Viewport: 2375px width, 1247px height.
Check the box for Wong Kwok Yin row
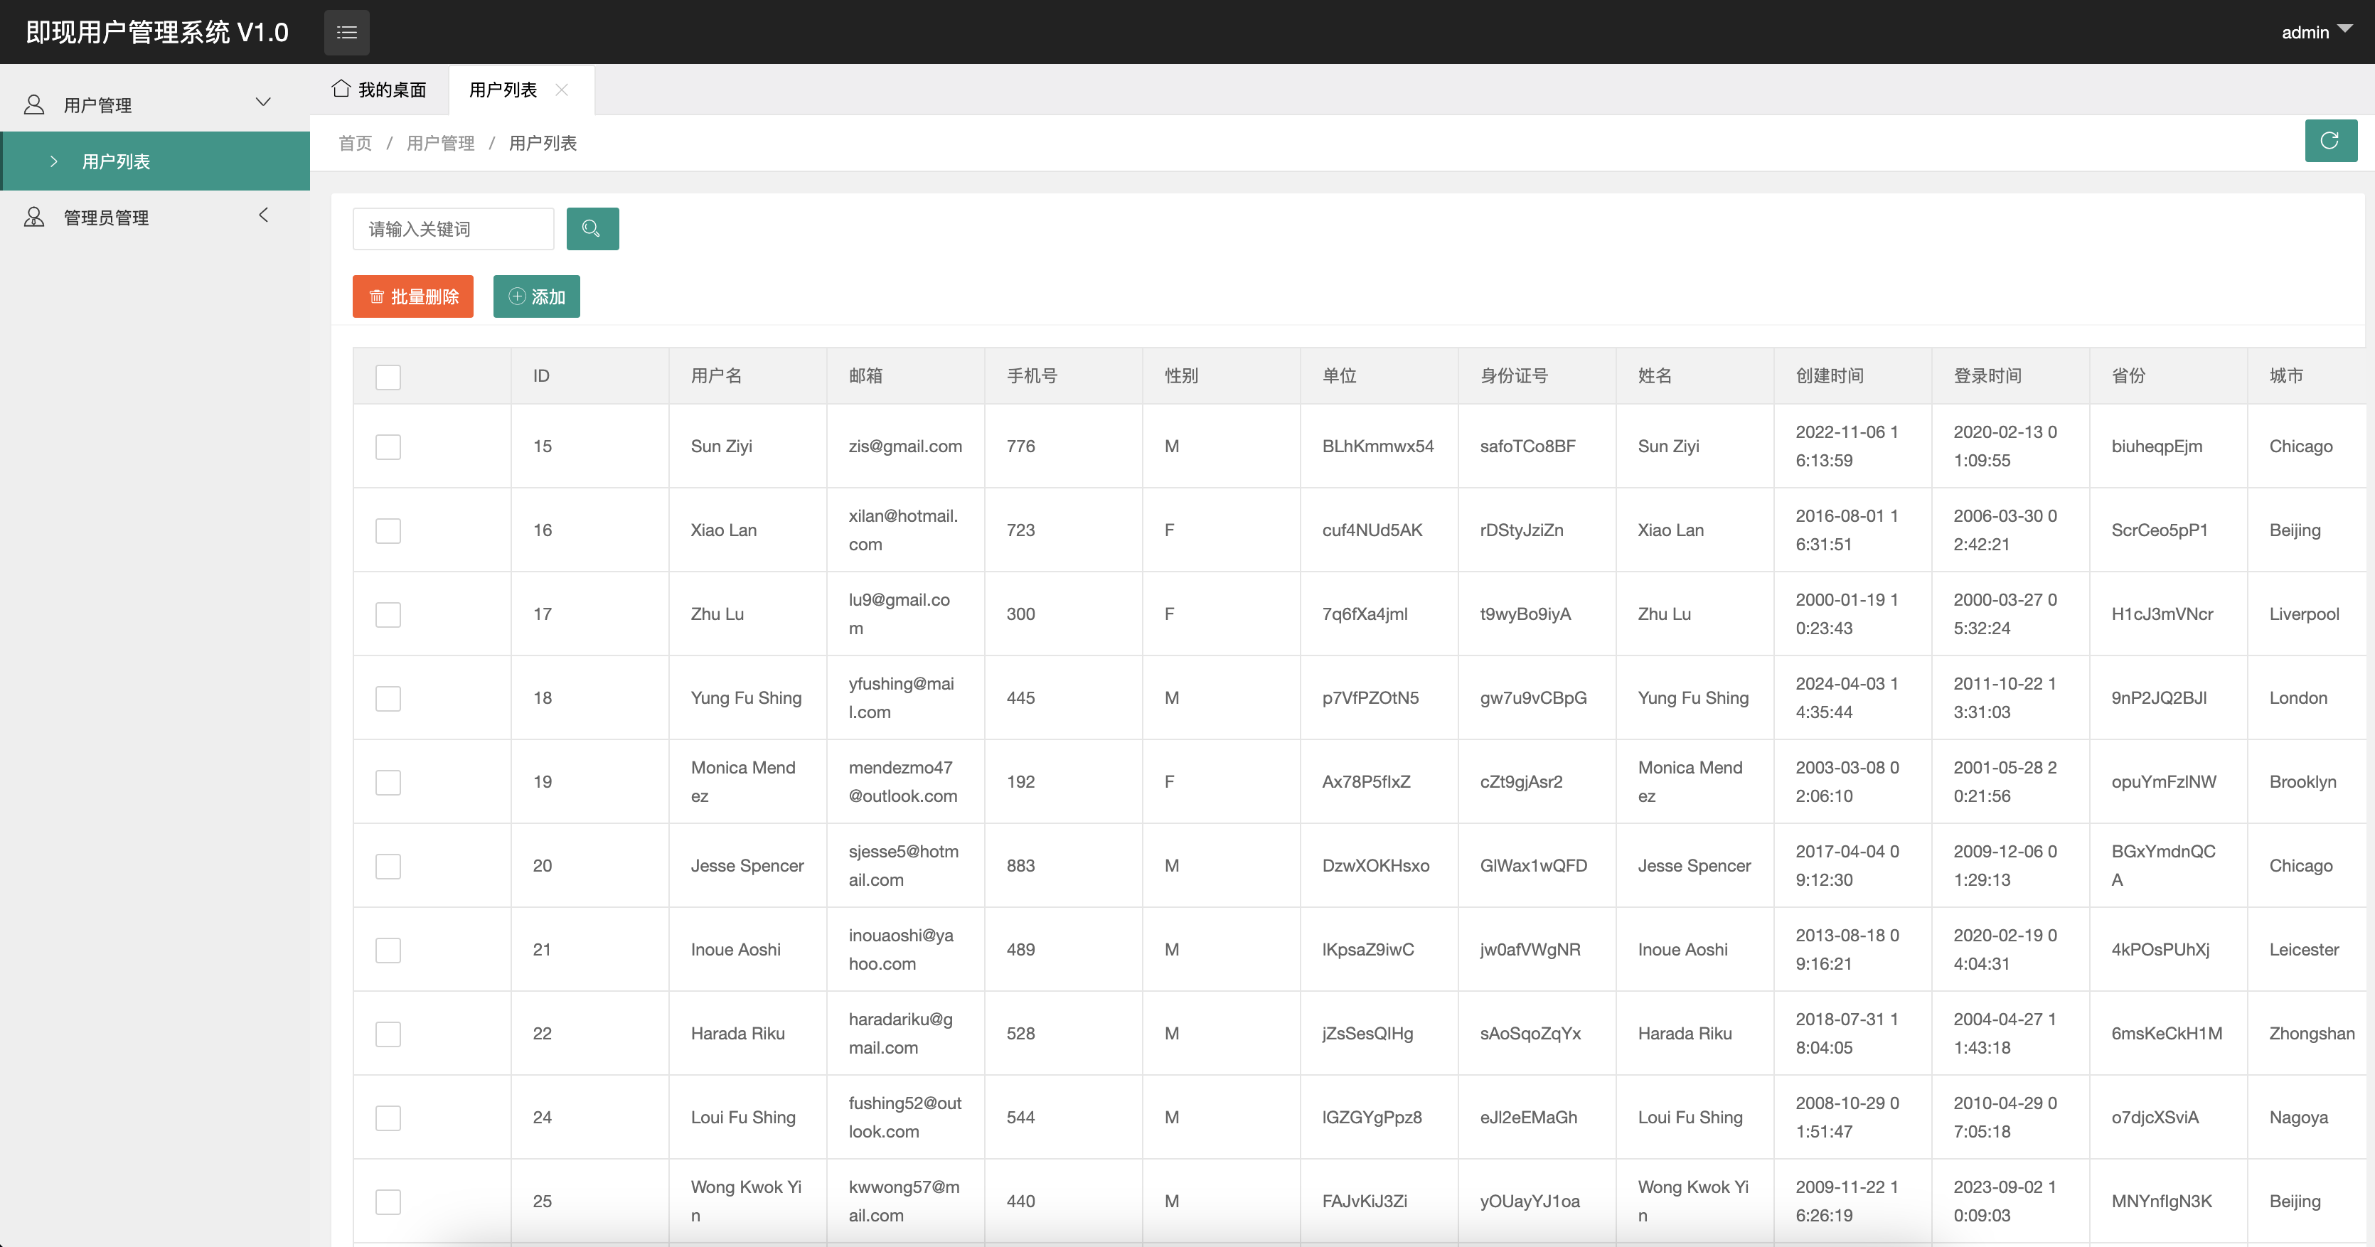pyautogui.click(x=388, y=1201)
